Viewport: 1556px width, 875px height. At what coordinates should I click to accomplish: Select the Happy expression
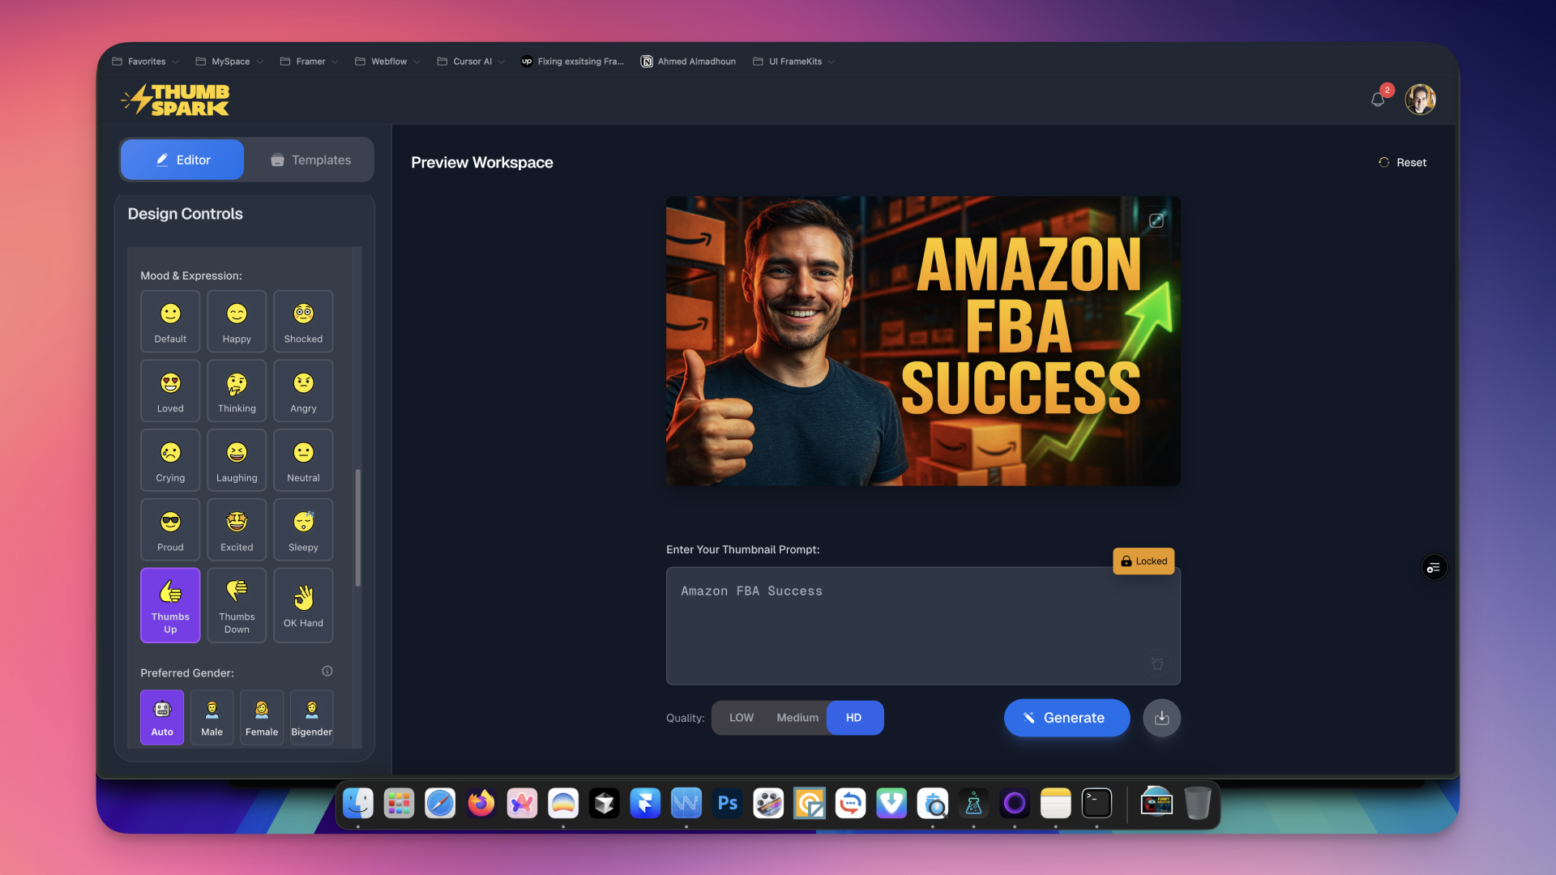(237, 322)
